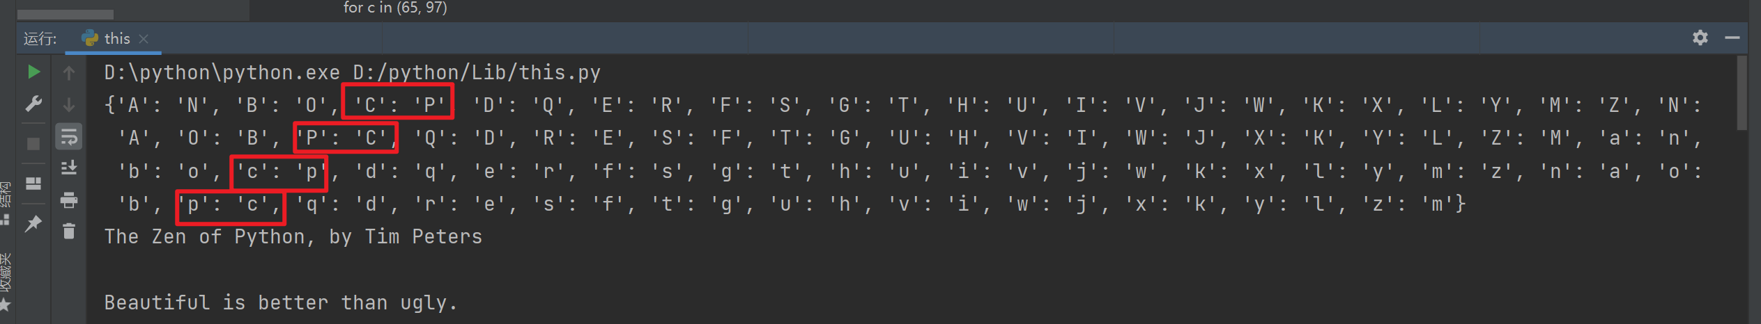This screenshot has height=324, width=1761.
Task: Click the D:/python/Lib/this.py path text
Action: pyautogui.click(x=477, y=72)
